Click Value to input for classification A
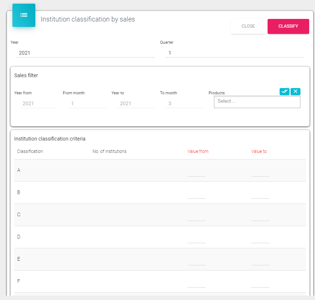The height and width of the screenshot is (300, 315). [x=260, y=172]
